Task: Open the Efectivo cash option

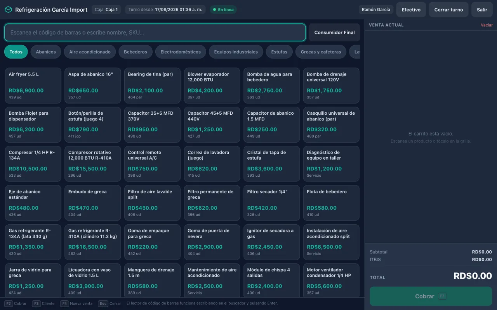Action: point(411,10)
